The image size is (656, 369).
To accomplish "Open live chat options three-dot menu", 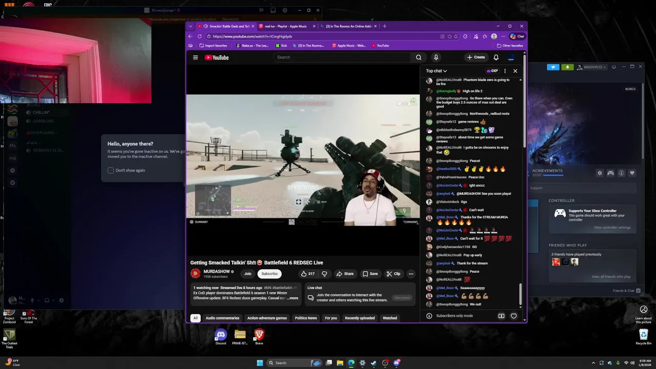I will (x=505, y=71).
